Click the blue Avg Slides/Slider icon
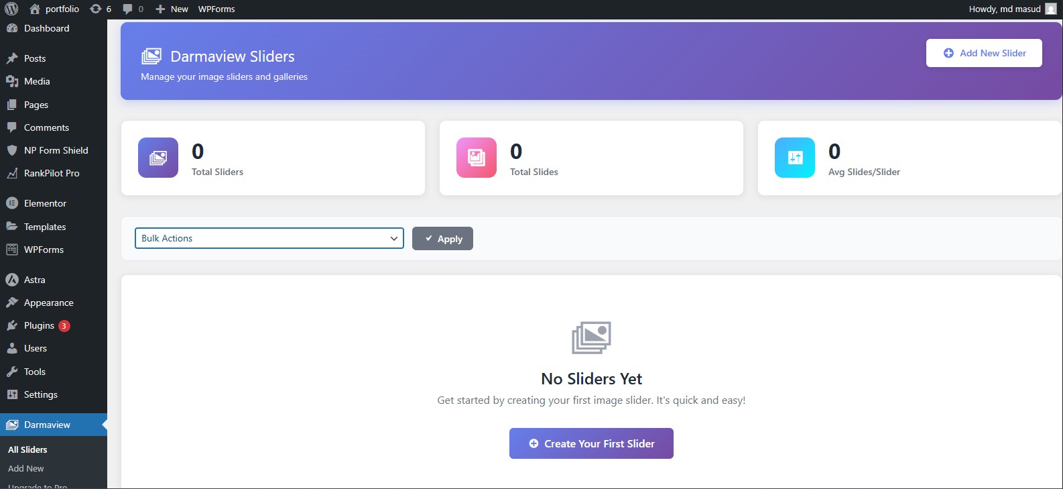 click(x=795, y=158)
